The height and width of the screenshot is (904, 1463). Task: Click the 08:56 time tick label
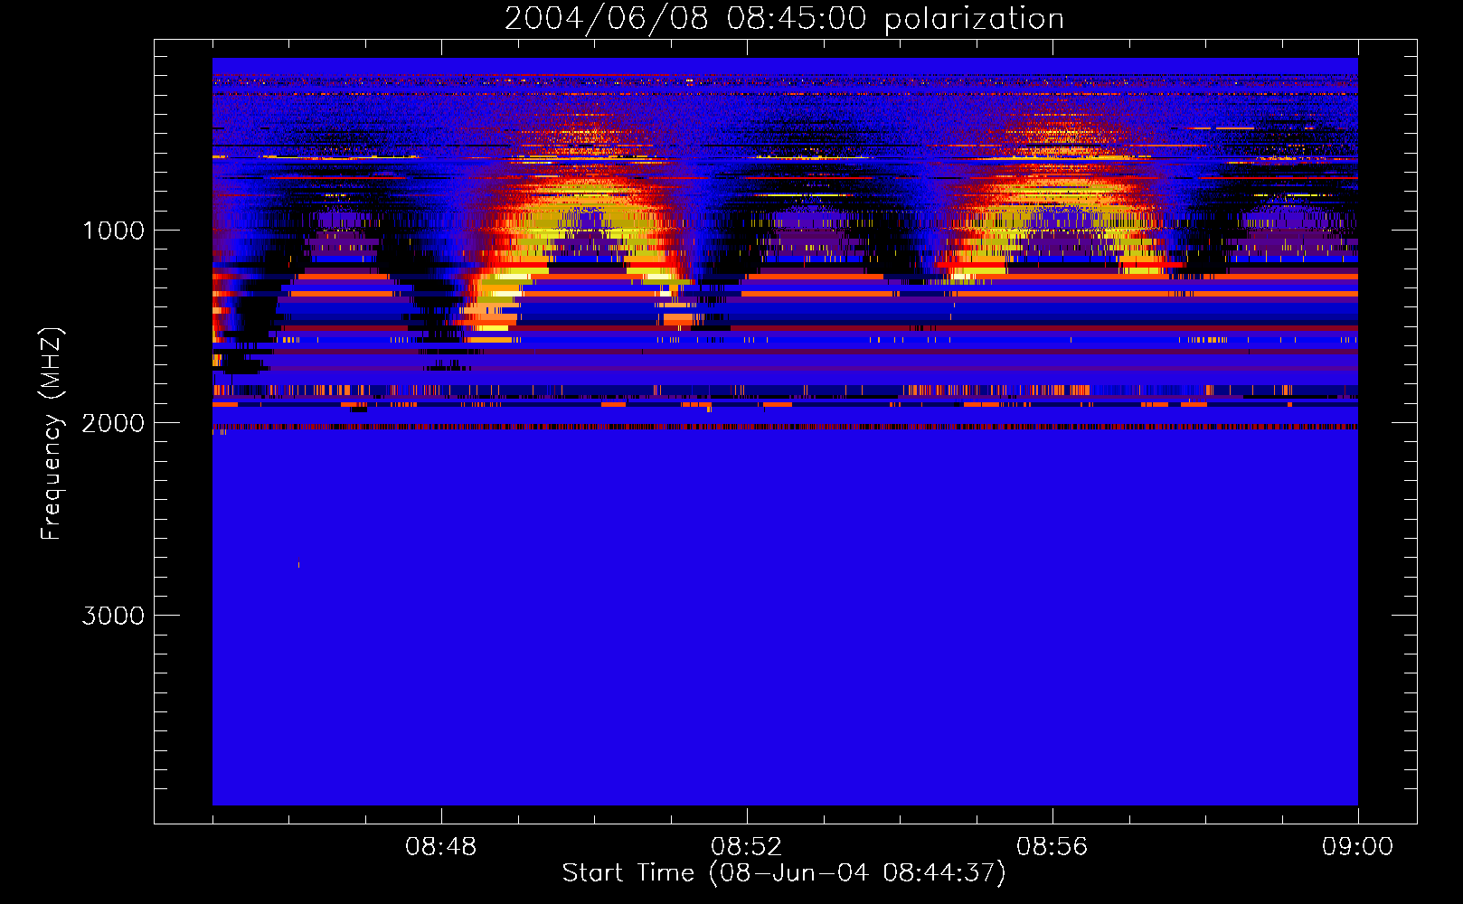1052,847
